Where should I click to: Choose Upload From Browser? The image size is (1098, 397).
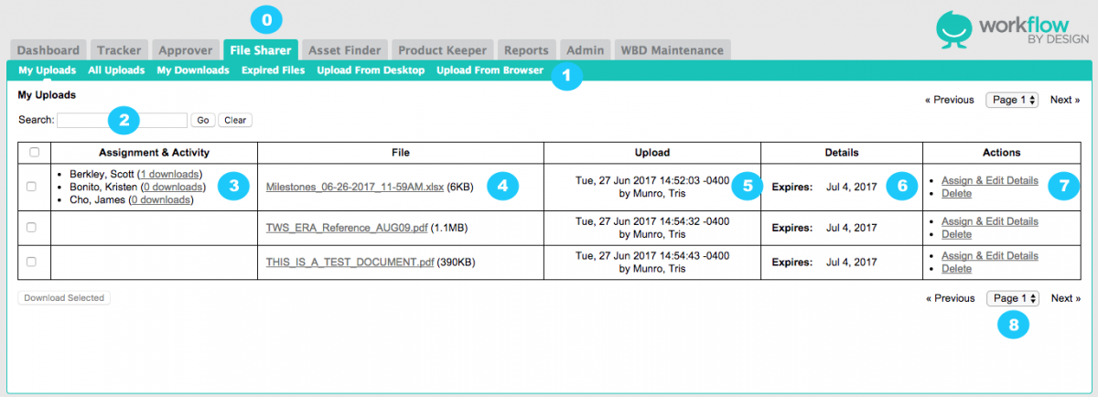click(x=490, y=70)
